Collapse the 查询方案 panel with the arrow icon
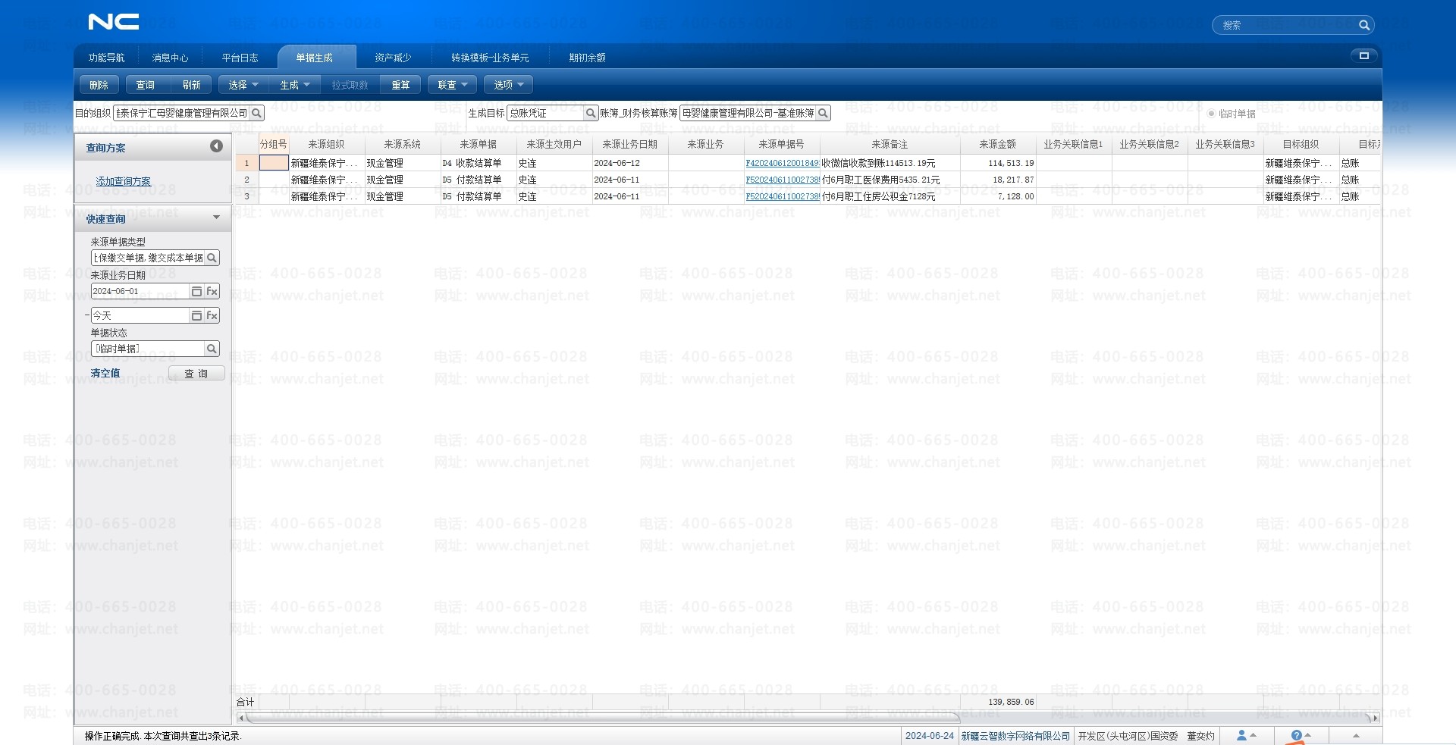Viewport: 1456px width, 745px height. pos(216,146)
